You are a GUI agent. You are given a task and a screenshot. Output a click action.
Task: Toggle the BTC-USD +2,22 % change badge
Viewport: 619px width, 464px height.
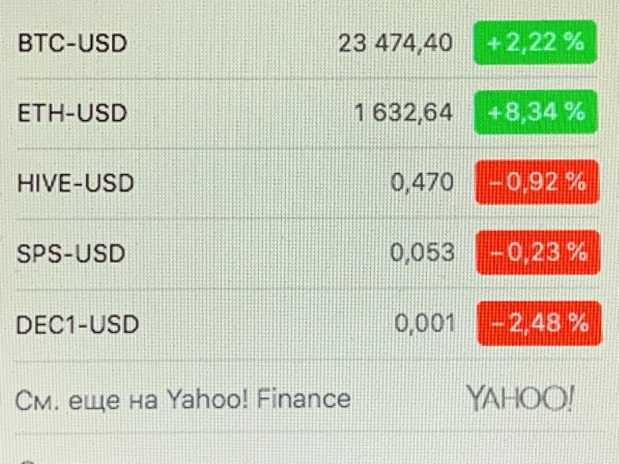pyautogui.click(x=534, y=43)
